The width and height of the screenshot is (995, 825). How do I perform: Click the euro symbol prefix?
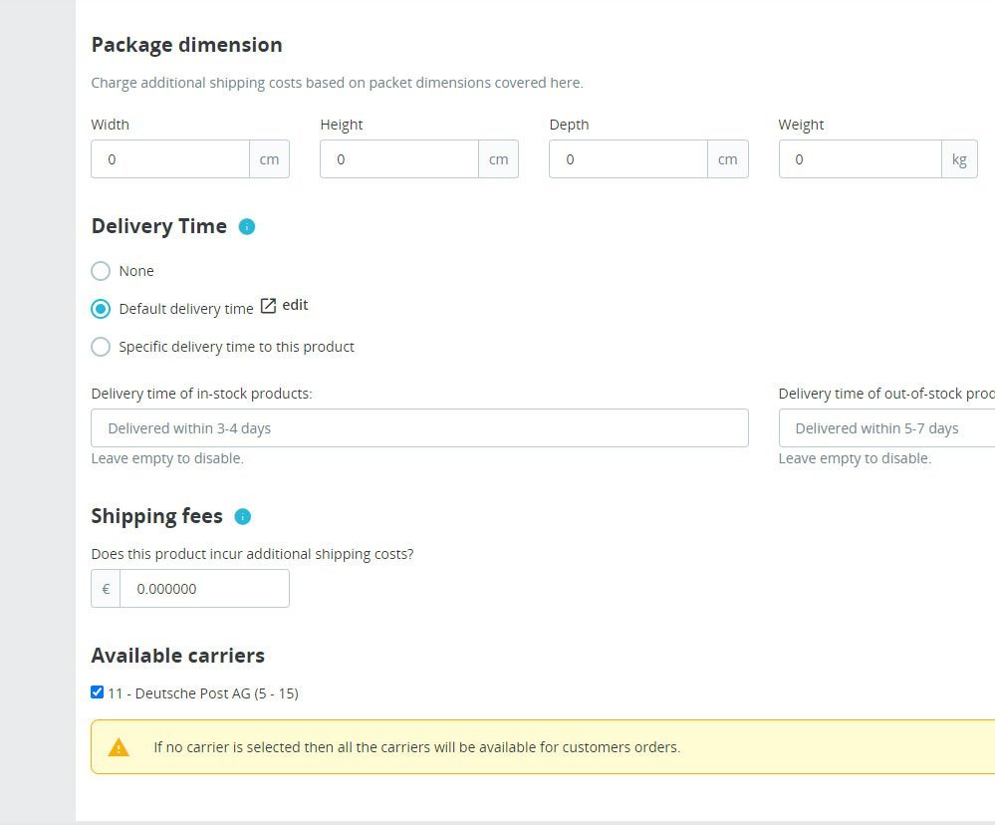pos(106,589)
